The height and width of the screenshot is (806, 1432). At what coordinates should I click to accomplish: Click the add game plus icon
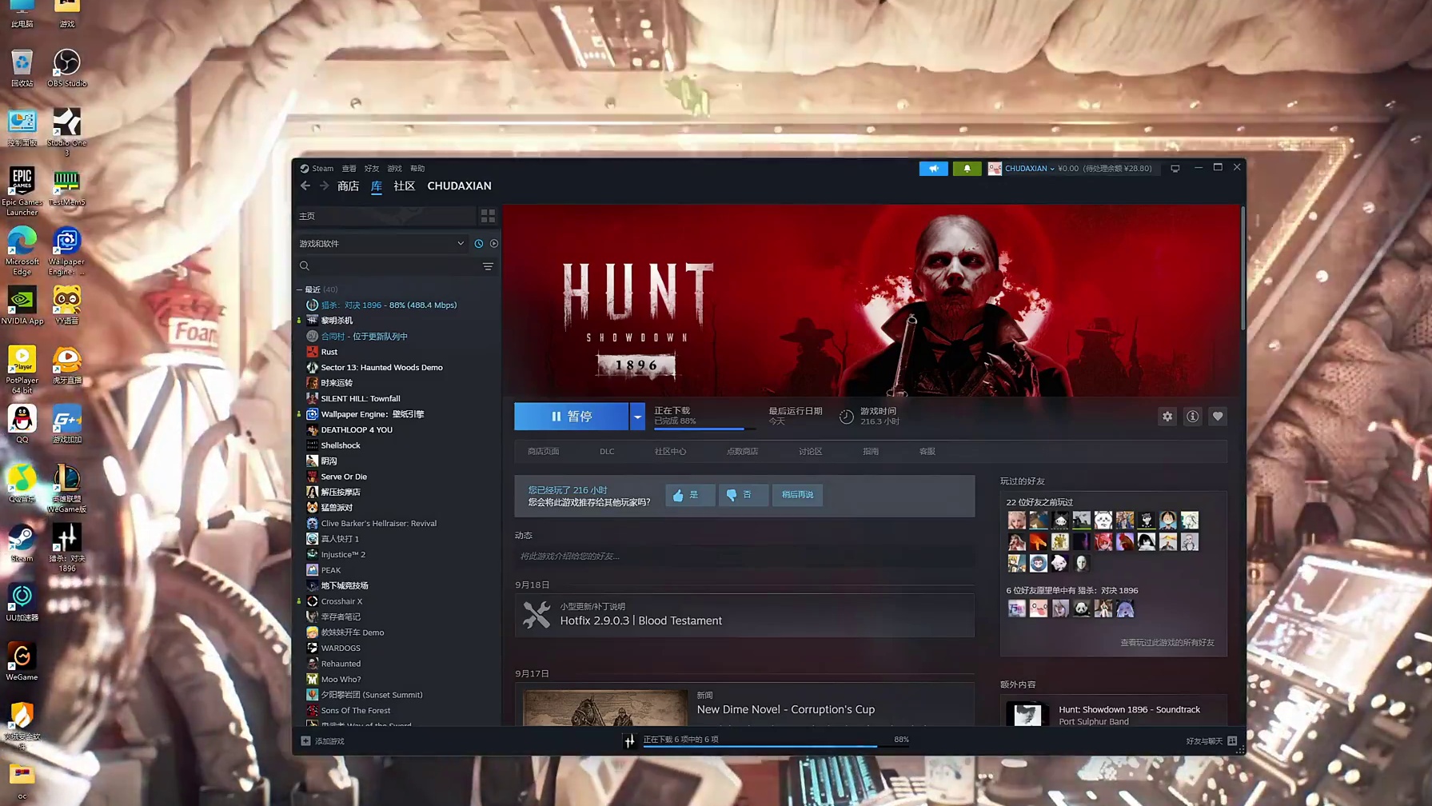pyautogui.click(x=305, y=741)
